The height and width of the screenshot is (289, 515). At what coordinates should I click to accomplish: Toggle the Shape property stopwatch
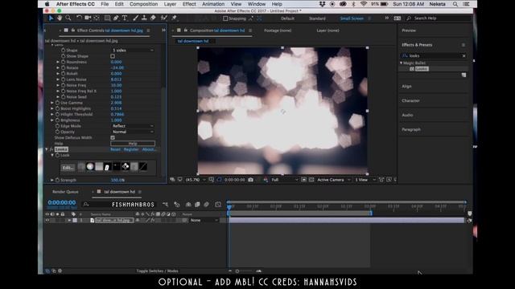(x=63, y=51)
